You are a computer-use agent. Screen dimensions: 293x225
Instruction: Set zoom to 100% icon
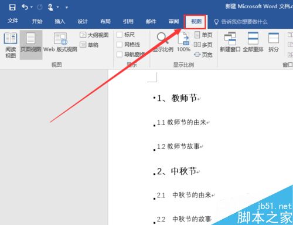(183, 42)
